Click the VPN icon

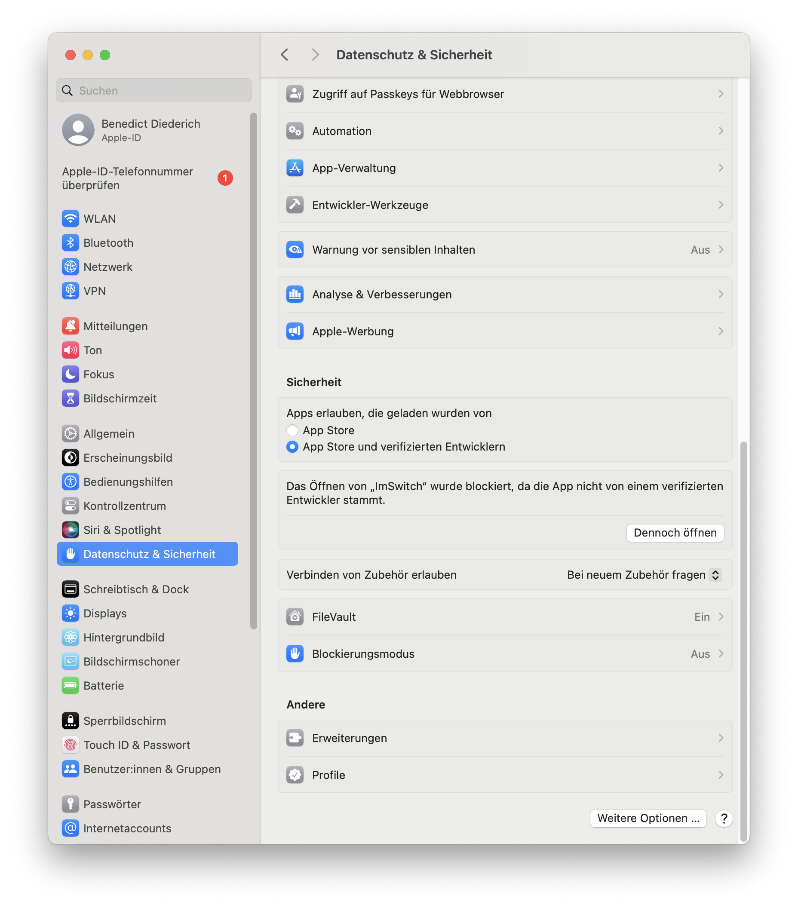[x=70, y=291]
